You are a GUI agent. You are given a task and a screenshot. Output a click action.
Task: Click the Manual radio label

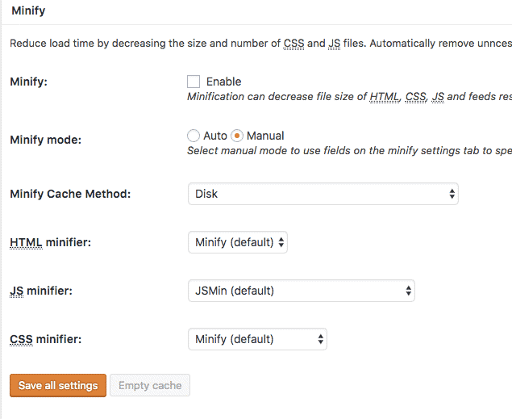point(265,136)
